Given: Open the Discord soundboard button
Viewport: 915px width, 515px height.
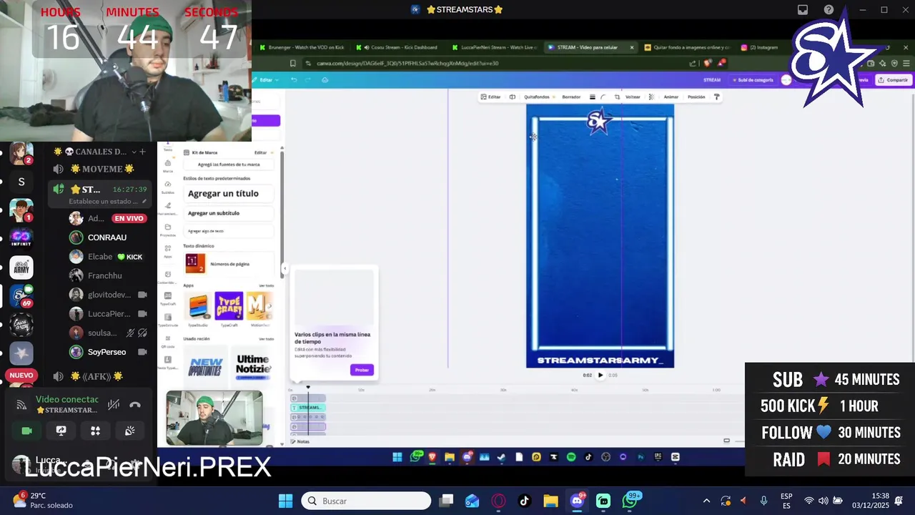Looking at the screenshot, I should (129, 431).
